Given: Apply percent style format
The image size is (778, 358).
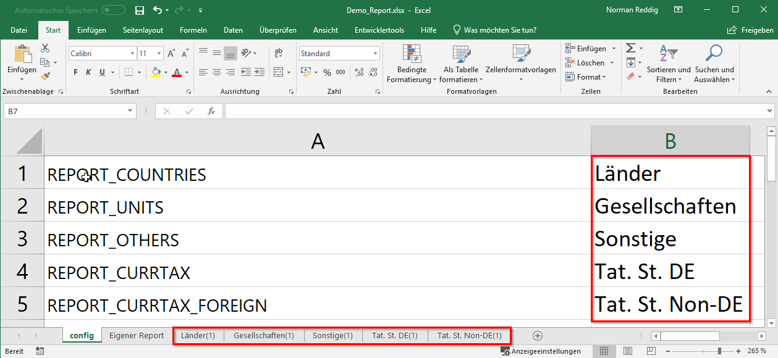Looking at the screenshot, I should pos(327,72).
